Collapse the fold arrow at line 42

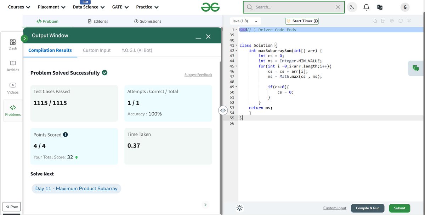click(236, 50)
